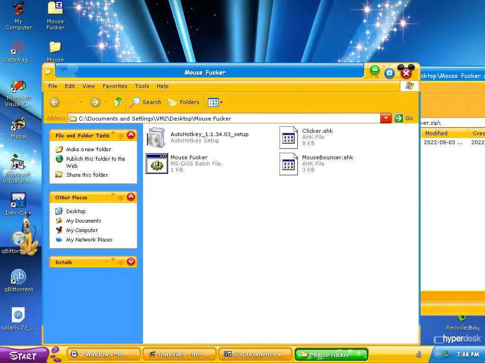Open the Views icon dropdown
The width and height of the screenshot is (485, 363).
216,102
